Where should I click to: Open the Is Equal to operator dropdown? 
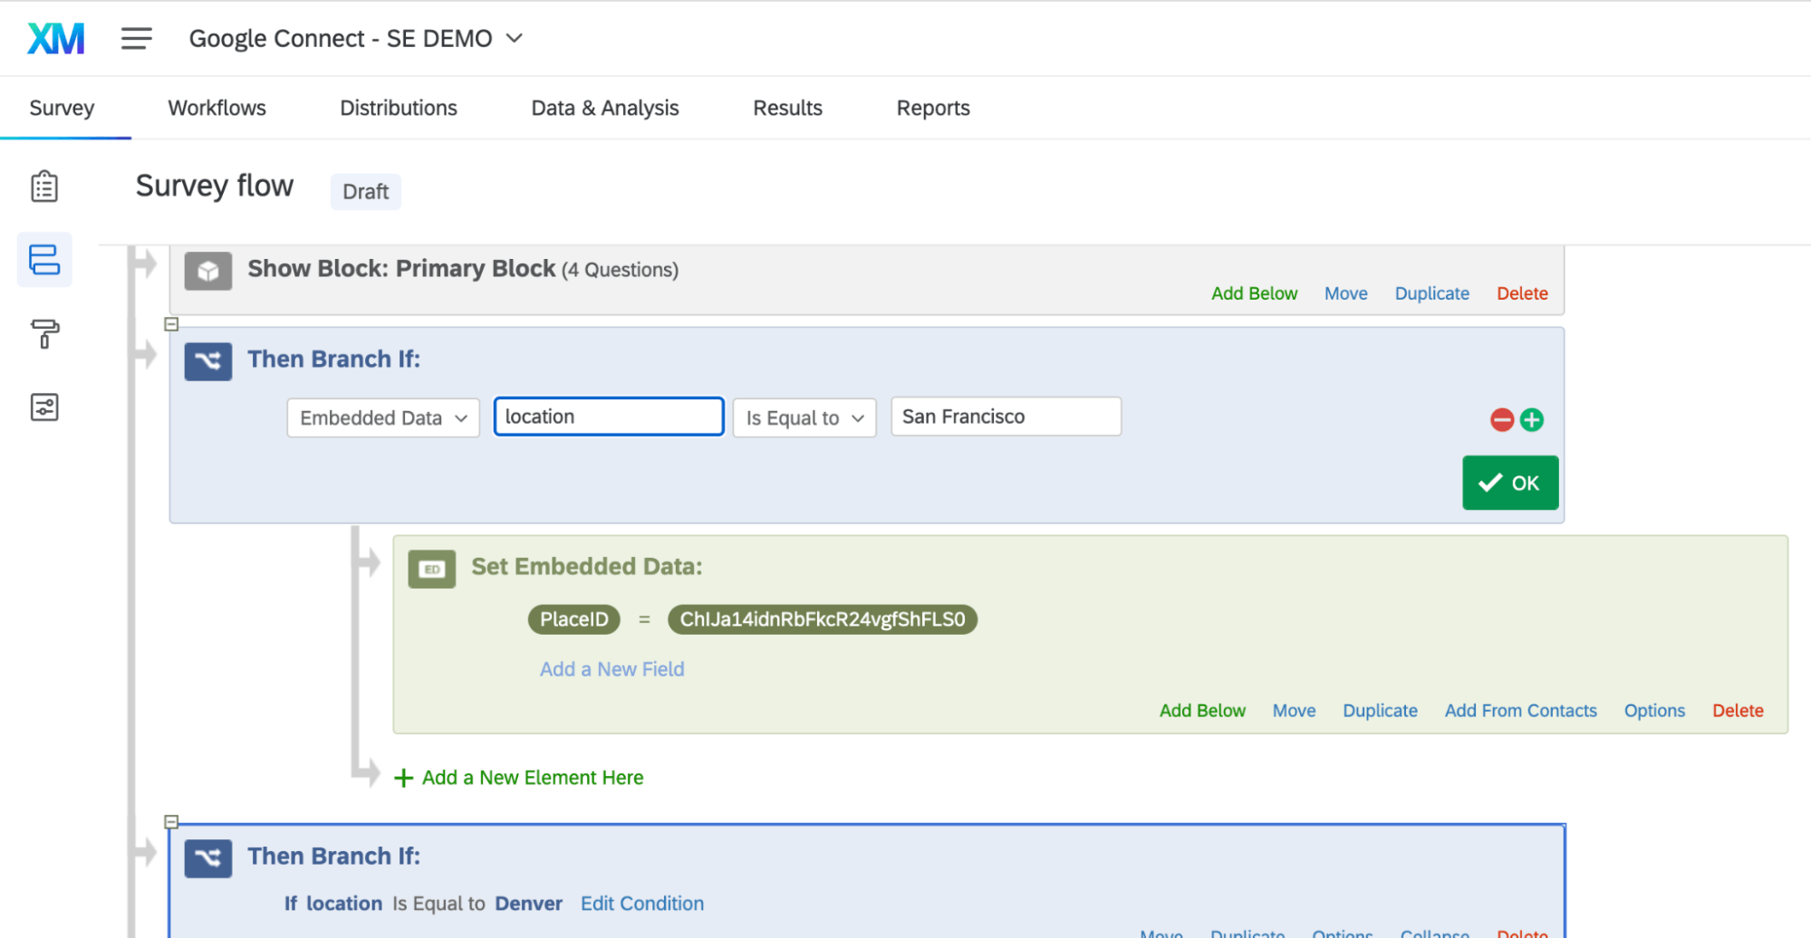[x=804, y=418]
